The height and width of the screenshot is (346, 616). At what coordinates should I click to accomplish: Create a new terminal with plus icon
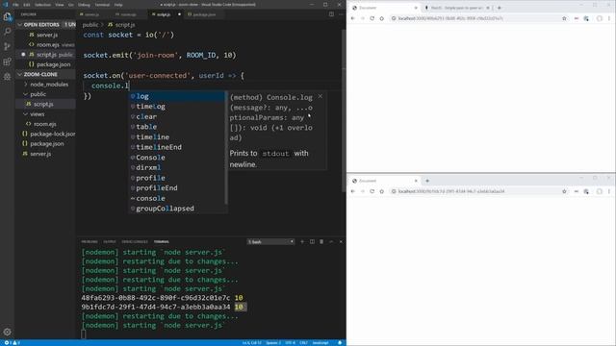click(302, 241)
